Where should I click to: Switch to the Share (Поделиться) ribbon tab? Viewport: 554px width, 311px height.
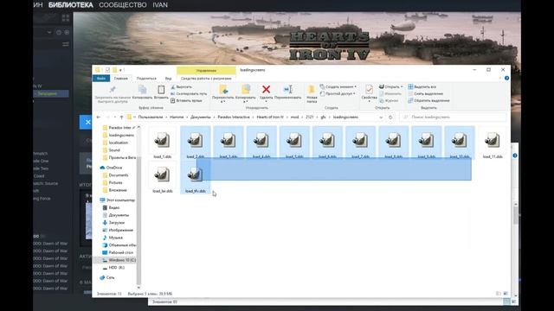[146, 79]
